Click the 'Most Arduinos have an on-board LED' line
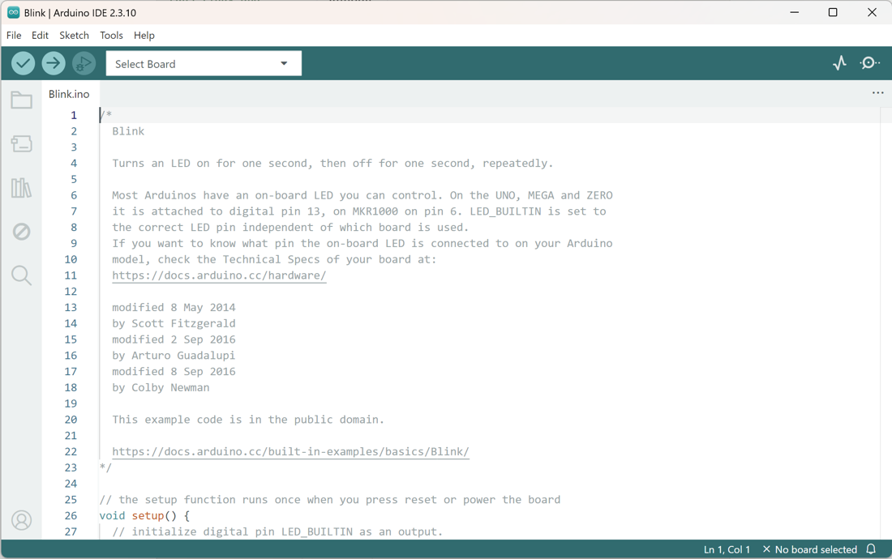Screen dimensions: 892x559 click(362, 195)
